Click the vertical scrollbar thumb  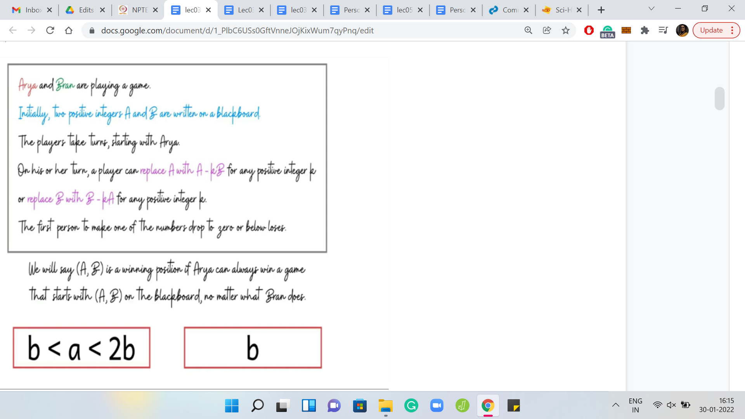(x=719, y=99)
